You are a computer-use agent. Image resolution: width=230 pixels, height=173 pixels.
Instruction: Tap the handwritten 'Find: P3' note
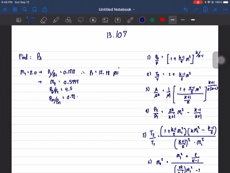pyautogui.click(x=30, y=57)
